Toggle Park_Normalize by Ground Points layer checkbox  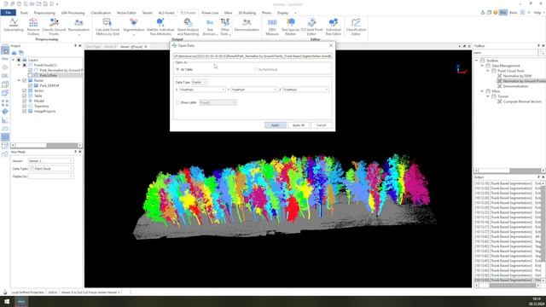(30, 70)
